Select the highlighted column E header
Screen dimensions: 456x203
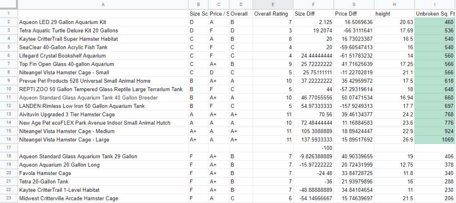pos(273,4)
